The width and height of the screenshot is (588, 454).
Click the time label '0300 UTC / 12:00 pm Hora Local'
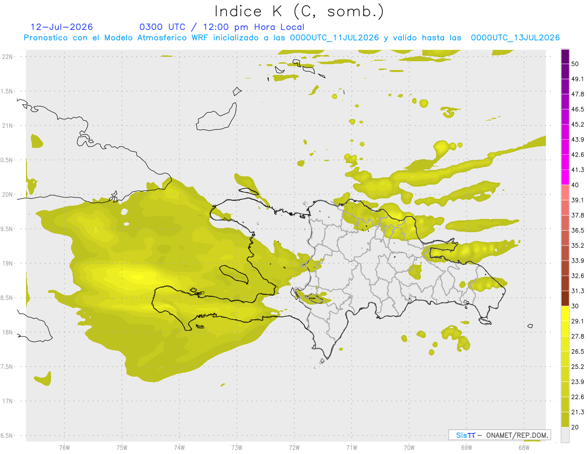222,27
